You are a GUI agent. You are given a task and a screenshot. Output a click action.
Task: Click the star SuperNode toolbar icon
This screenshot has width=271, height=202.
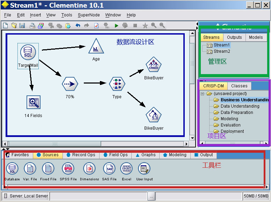coord(145,26)
